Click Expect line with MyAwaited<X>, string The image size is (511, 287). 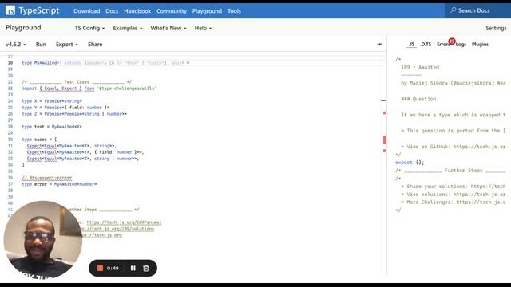71,146
